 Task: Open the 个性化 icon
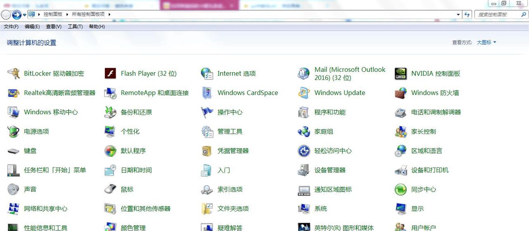tap(110, 132)
